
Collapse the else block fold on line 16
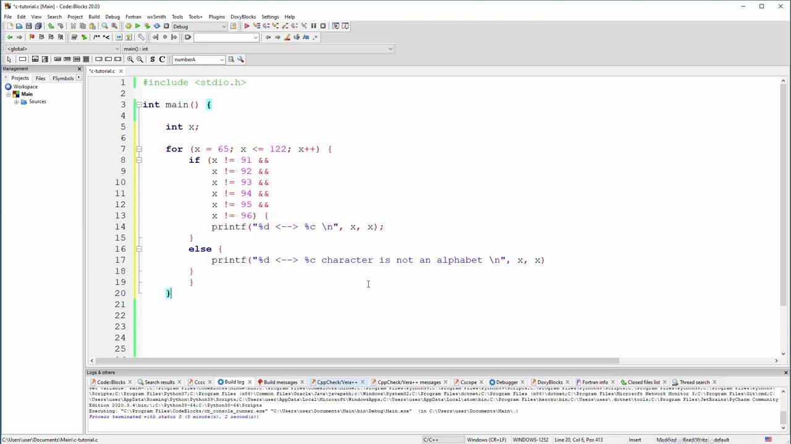point(138,249)
